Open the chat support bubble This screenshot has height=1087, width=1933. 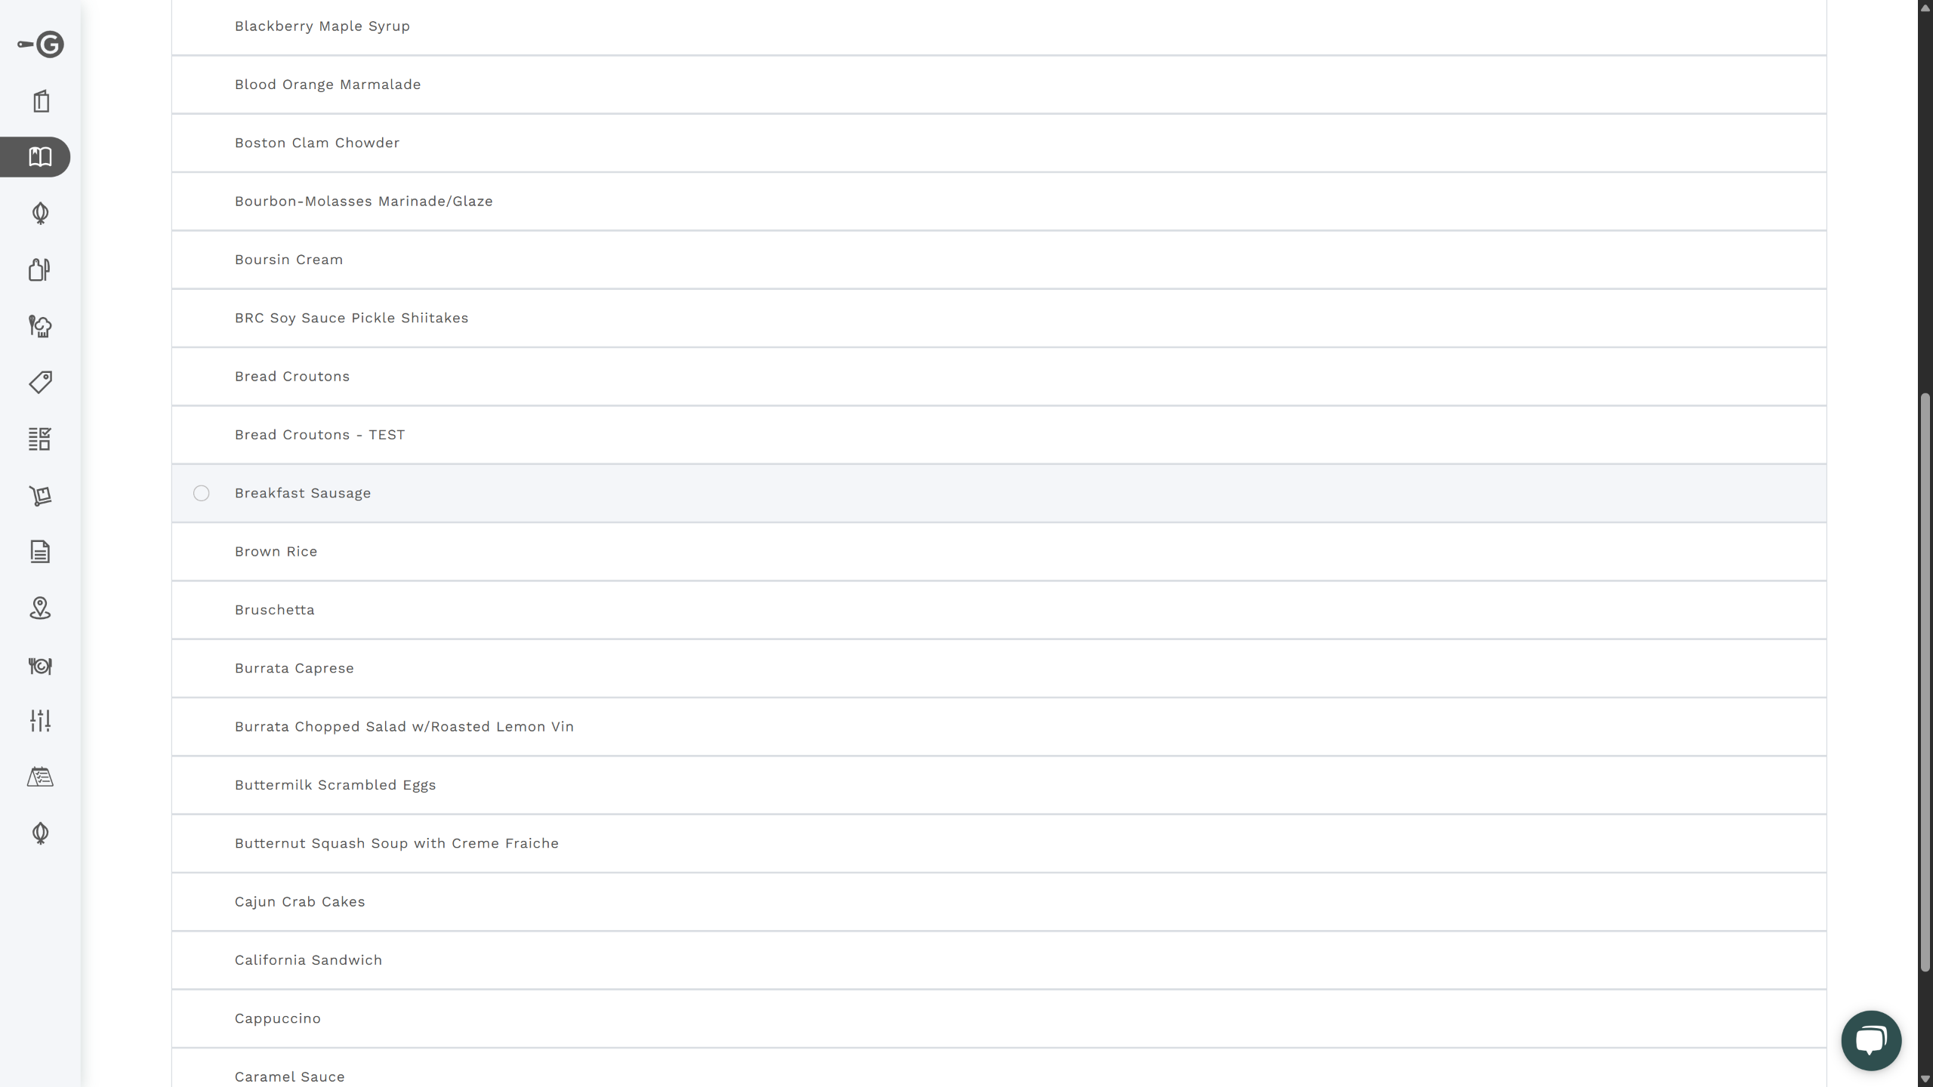coord(1870,1040)
